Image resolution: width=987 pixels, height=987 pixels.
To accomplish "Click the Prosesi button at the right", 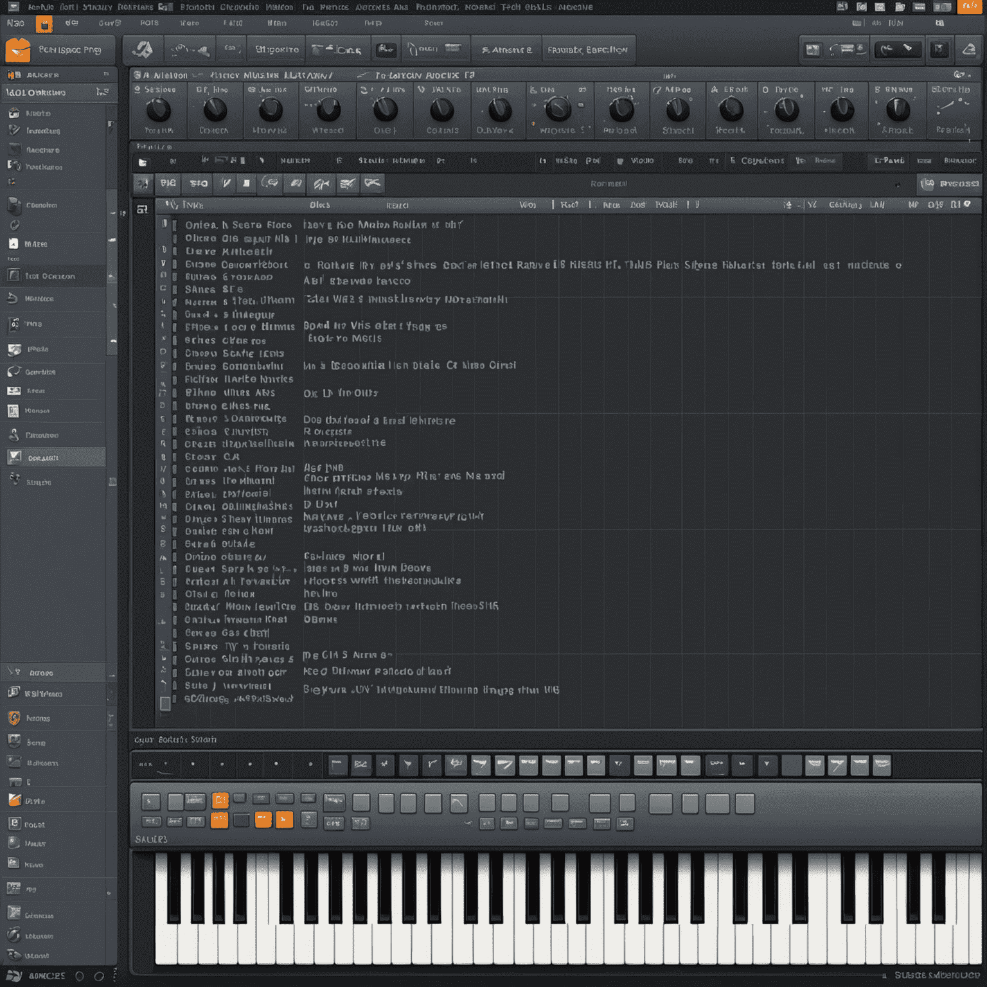I will pyautogui.click(x=950, y=184).
